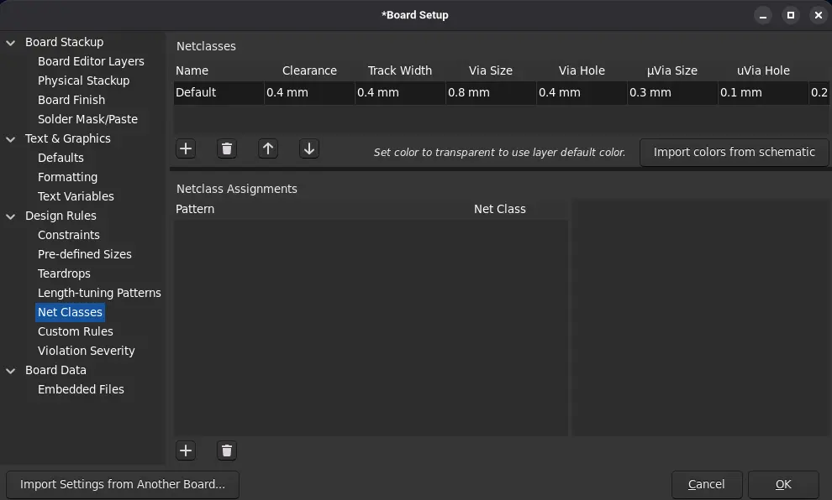The height and width of the screenshot is (500, 832).
Task: Add a netclass assignment pattern row
Action: (186, 451)
